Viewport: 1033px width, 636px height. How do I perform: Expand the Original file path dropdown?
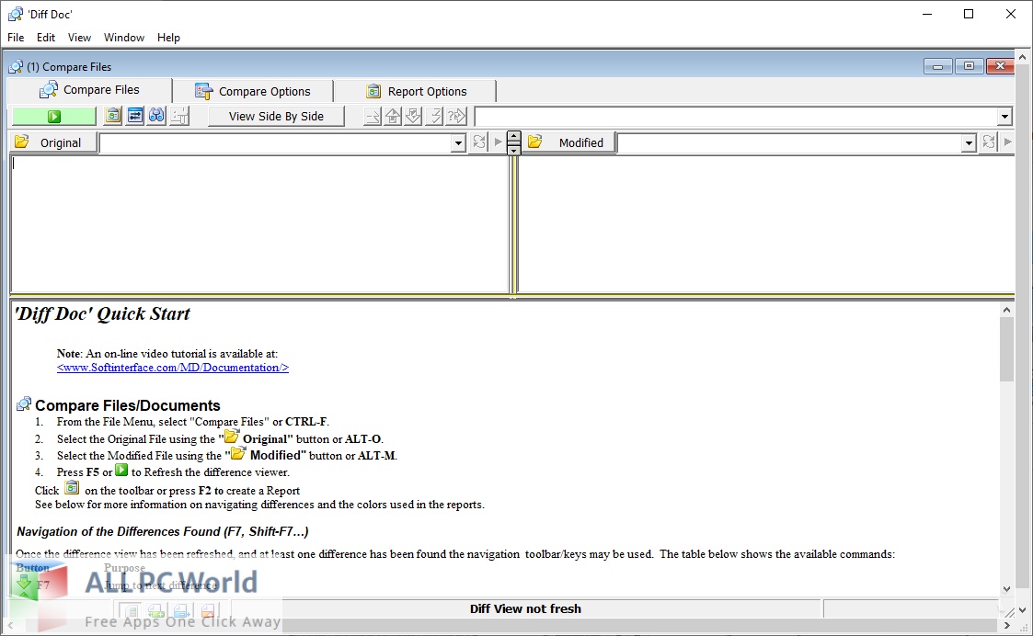[x=458, y=142]
